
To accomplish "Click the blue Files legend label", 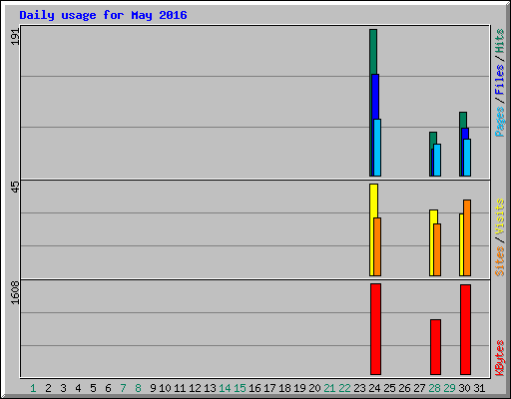I will coord(499,80).
